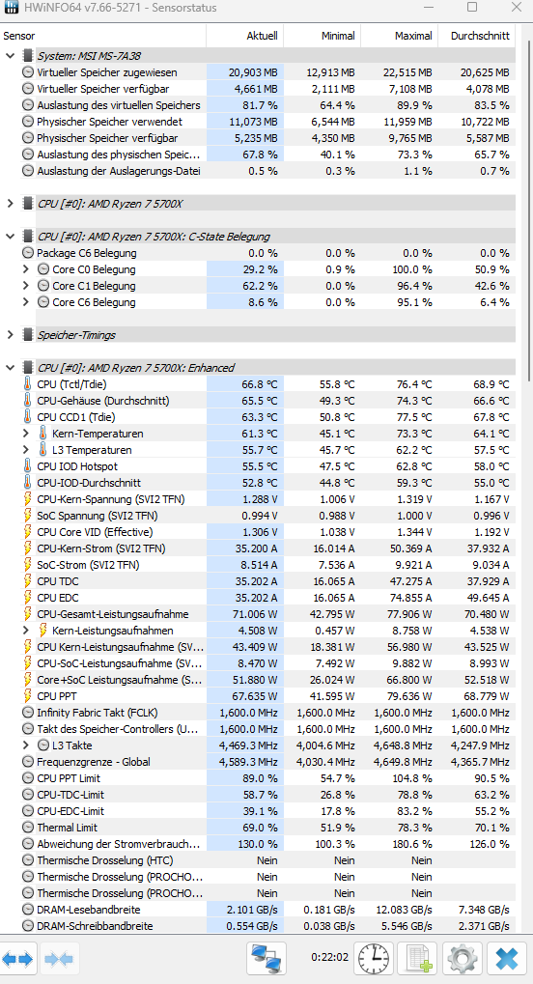Expand the Core C0 Belegung row
533x984 pixels.
coord(26,269)
